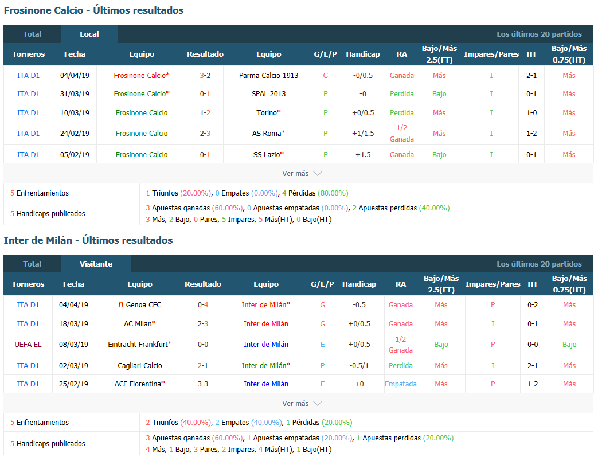The image size is (598, 457).
Task: Open the Eintracht Frankfurt team link
Action: point(138,345)
